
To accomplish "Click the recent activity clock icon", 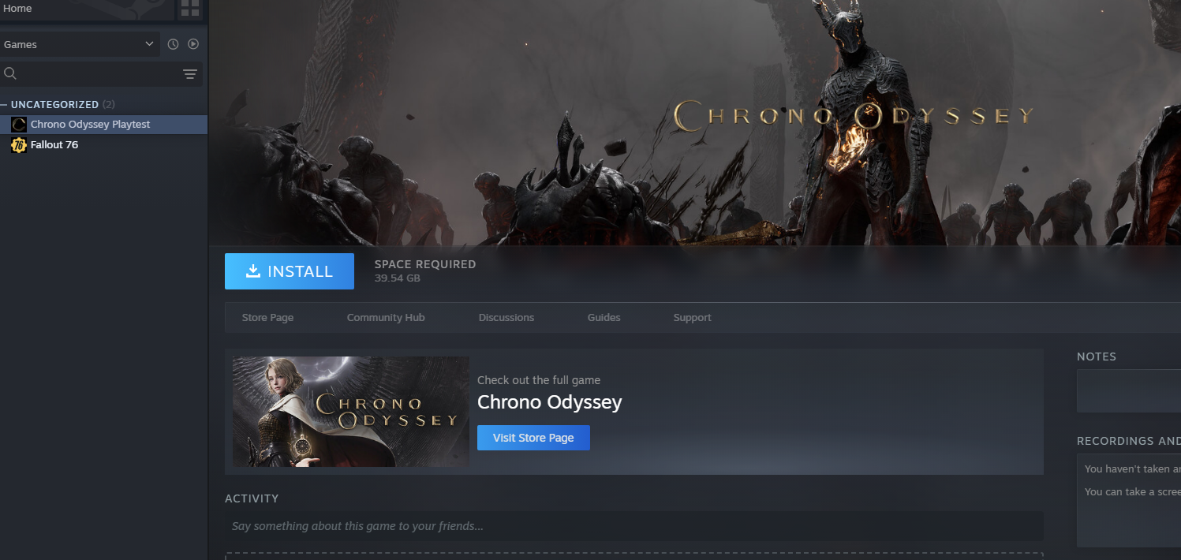I will [x=173, y=44].
